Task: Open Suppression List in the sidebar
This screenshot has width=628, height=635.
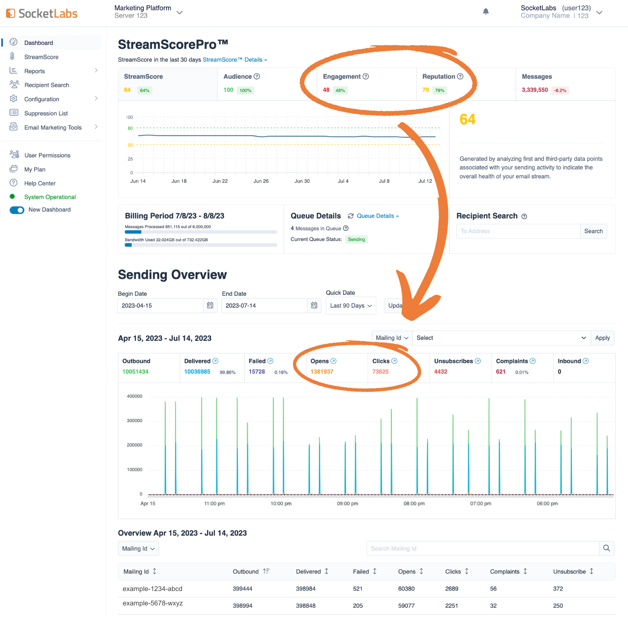Action: pyautogui.click(x=46, y=113)
